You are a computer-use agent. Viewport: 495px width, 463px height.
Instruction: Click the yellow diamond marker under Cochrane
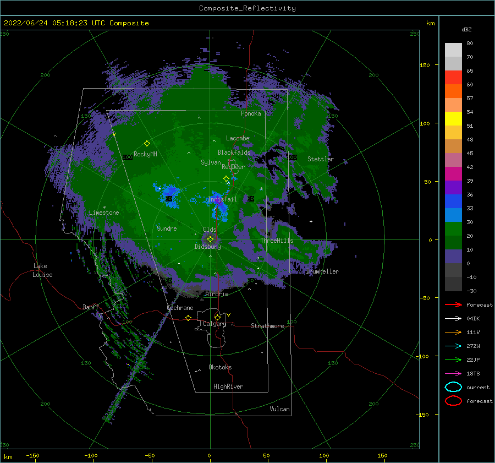[x=189, y=318]
